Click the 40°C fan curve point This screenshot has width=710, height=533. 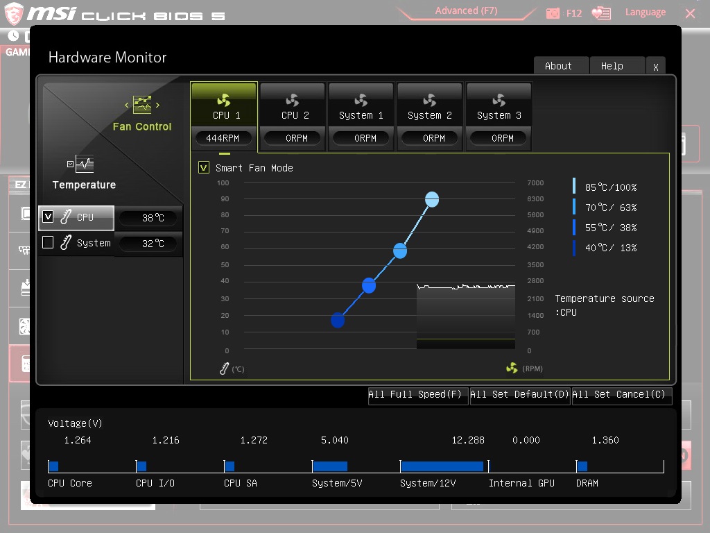(338, 321)
